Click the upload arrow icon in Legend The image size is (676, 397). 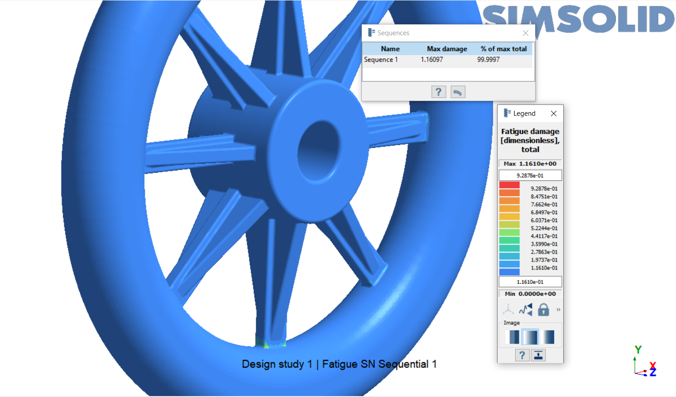coord(538,355)
